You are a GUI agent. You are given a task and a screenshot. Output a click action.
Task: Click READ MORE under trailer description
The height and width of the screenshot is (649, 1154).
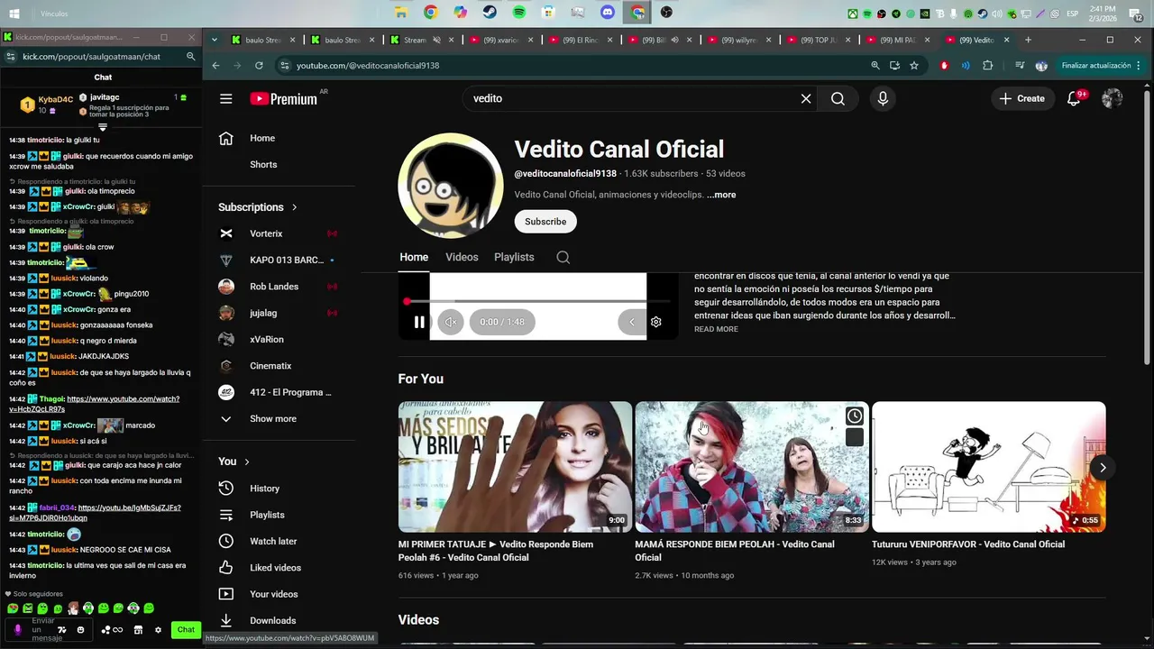click(x=716, y=329)
